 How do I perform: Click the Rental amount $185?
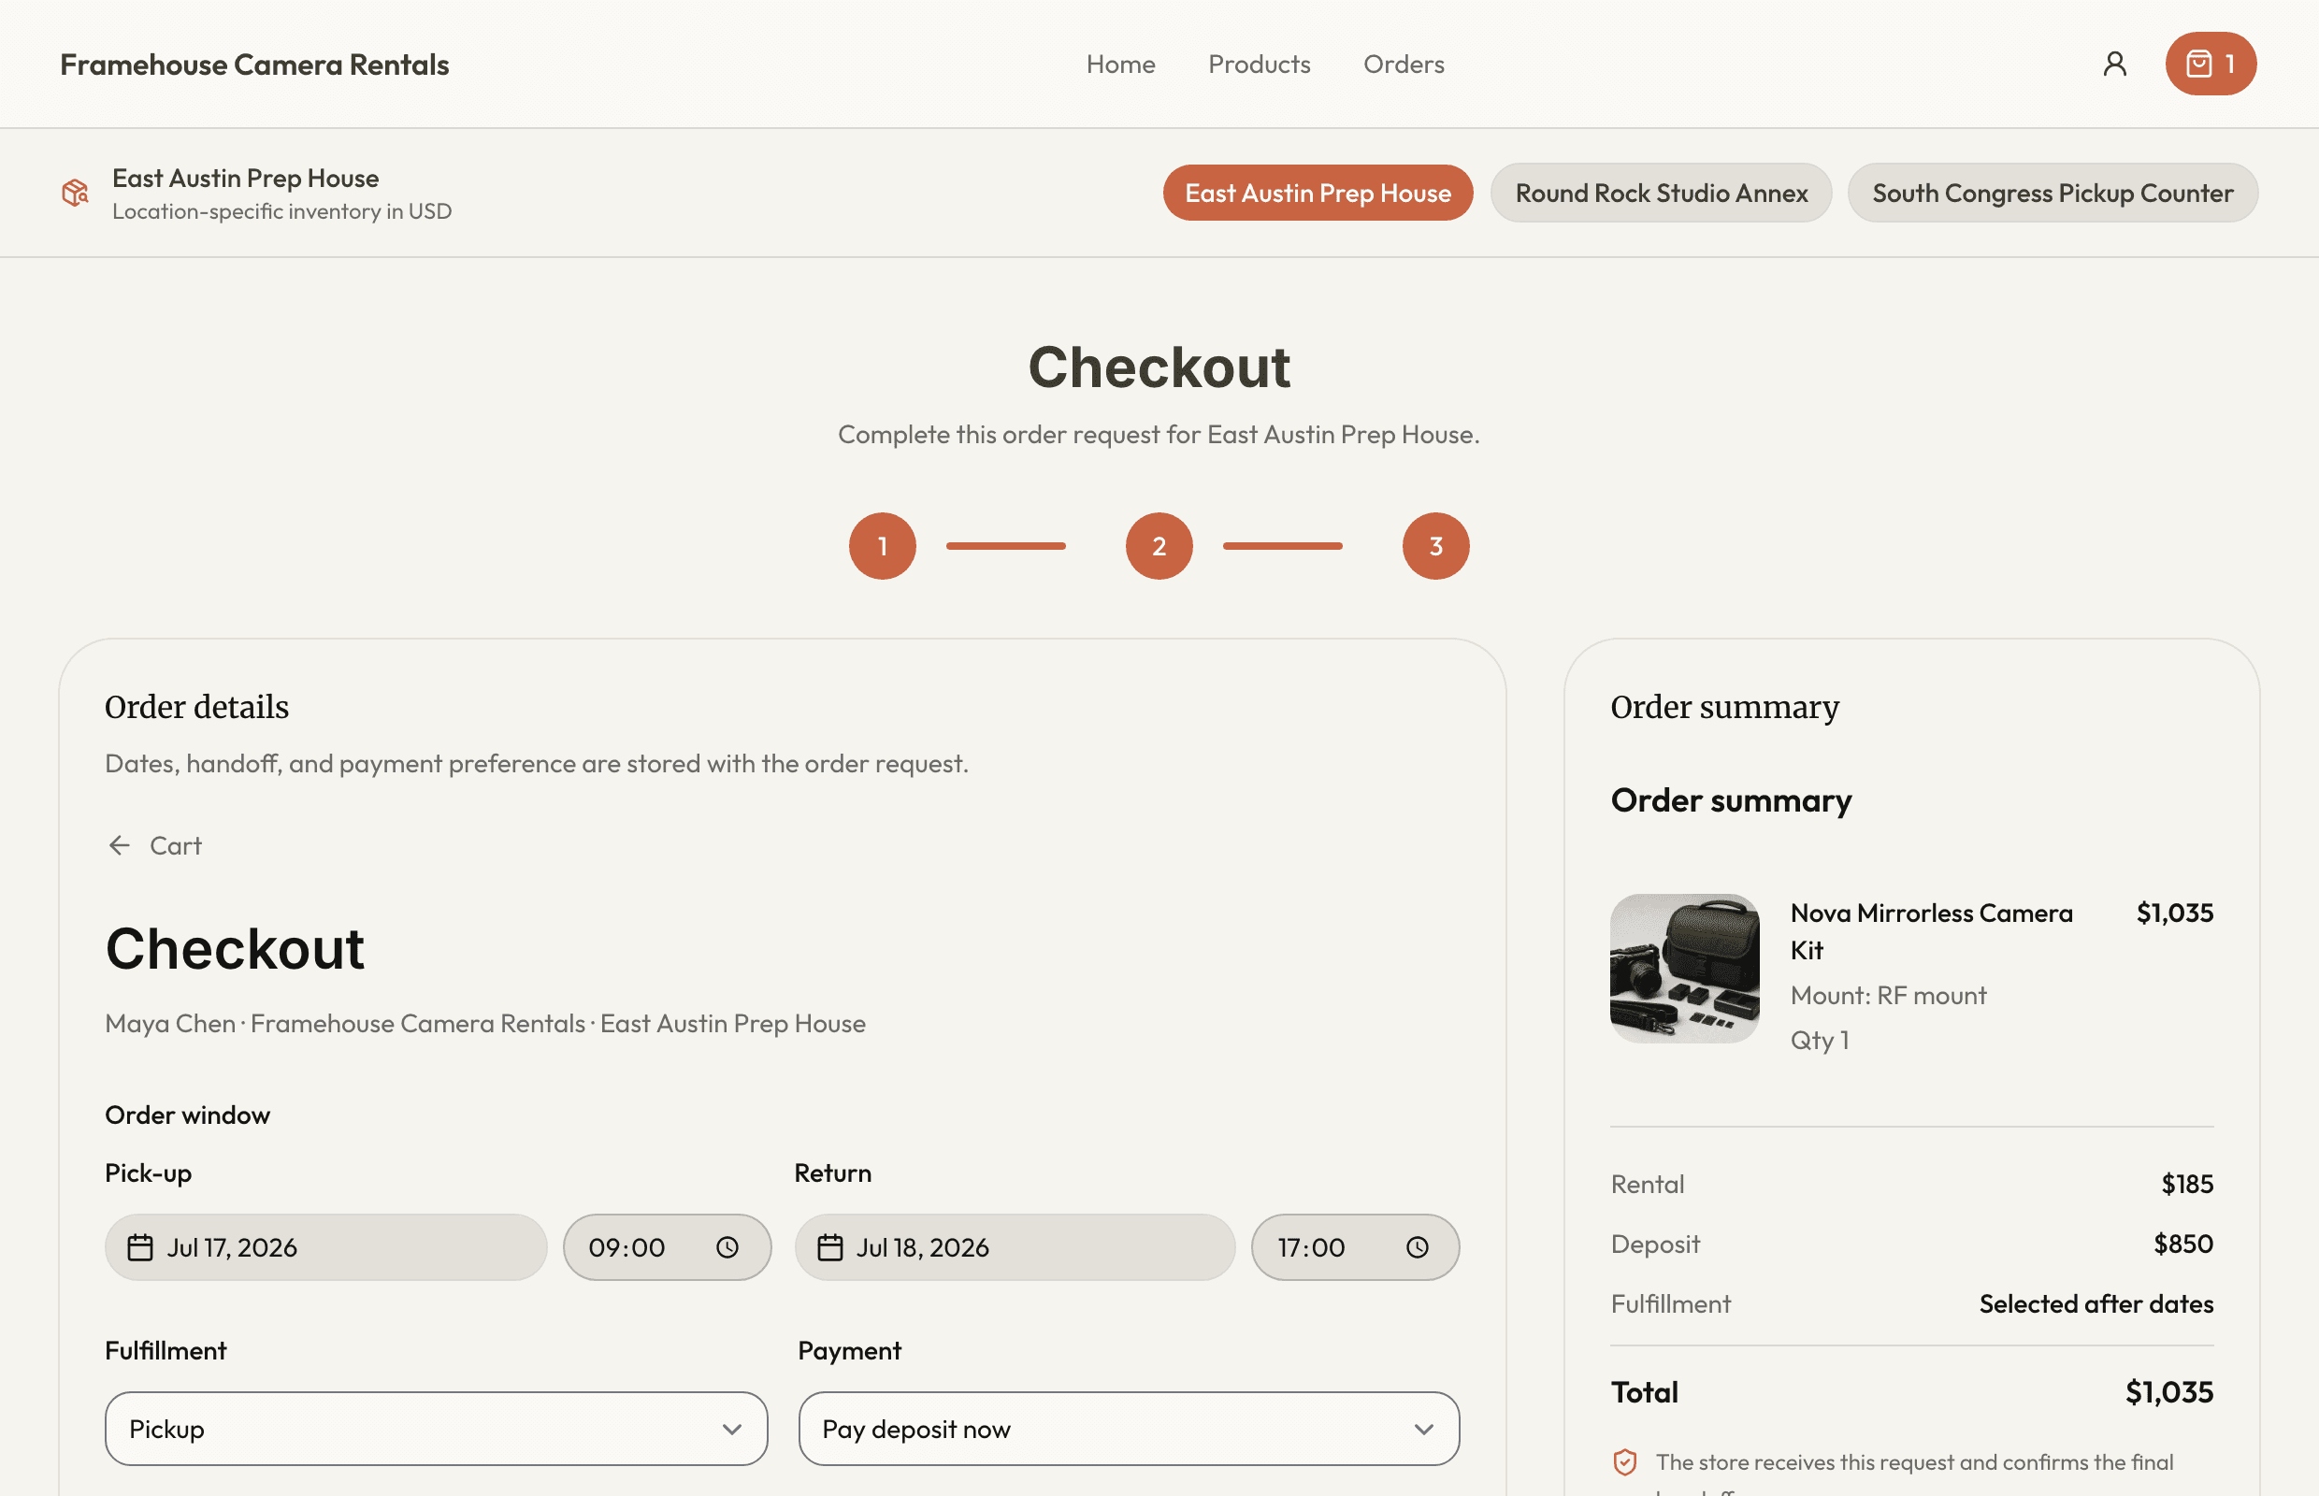click(2187, 1184)
